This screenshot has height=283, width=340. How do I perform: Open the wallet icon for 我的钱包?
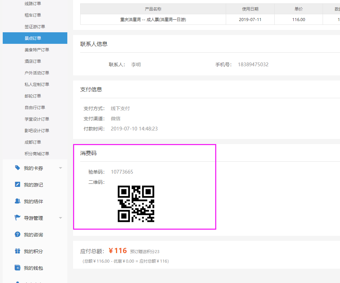(17, 268)
